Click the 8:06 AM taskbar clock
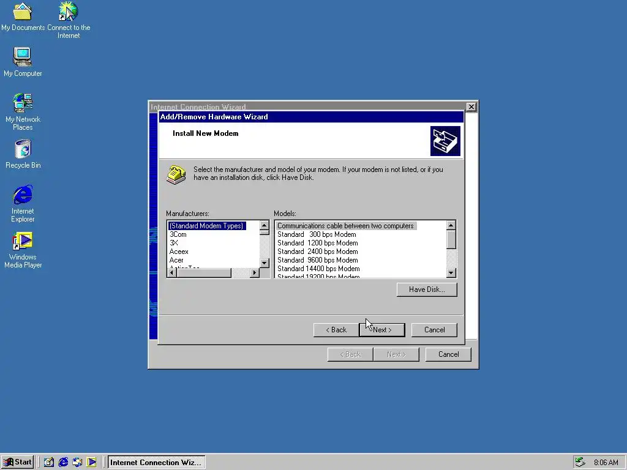627x470 pixels. (x=606, y=463)
